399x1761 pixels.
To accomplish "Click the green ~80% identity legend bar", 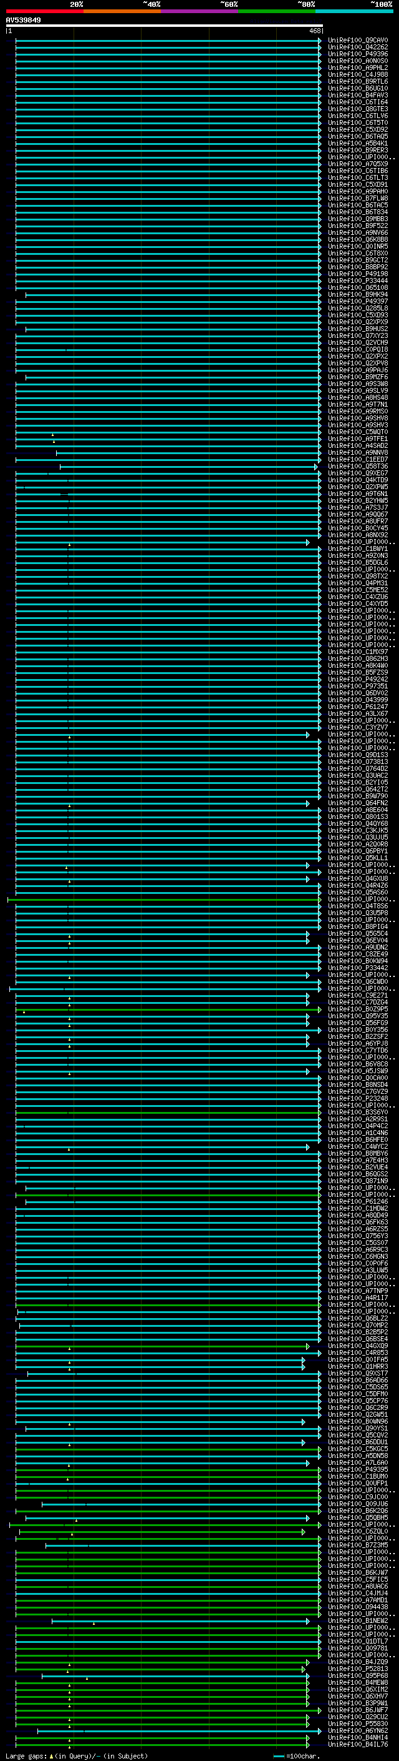I will [x=277, y=11].
